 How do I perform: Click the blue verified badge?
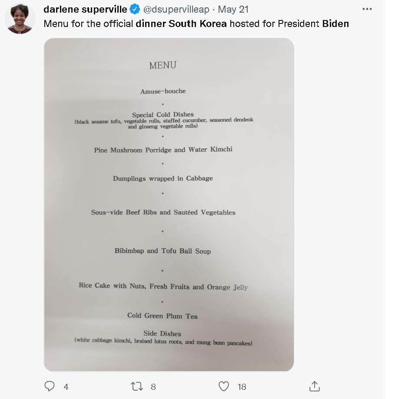coord(135,10)
